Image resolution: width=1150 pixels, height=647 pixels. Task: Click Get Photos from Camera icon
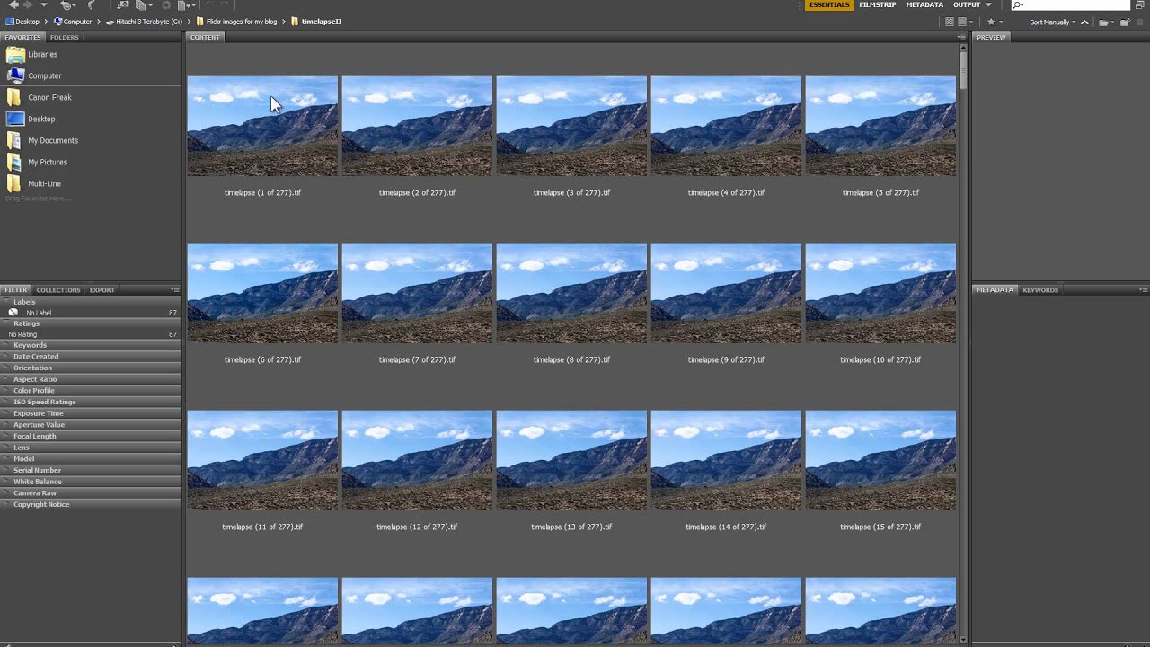[x=123, y=5]
